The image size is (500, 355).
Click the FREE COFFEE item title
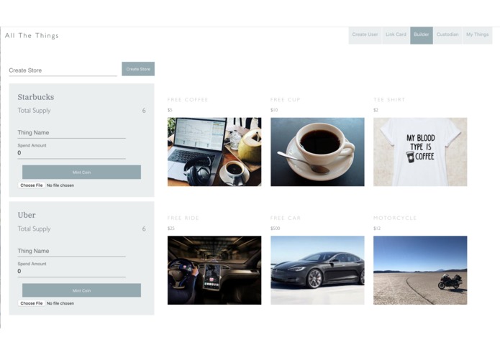coord(188,100)
